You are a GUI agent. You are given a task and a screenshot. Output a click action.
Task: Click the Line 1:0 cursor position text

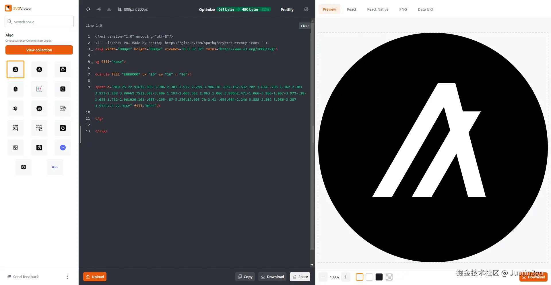[94, 26]
